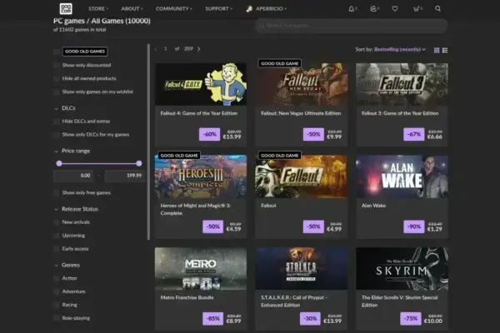Check the Role-playing genre filter
The height and width of the screenshot is (333, 500).
tap(57, 318)
